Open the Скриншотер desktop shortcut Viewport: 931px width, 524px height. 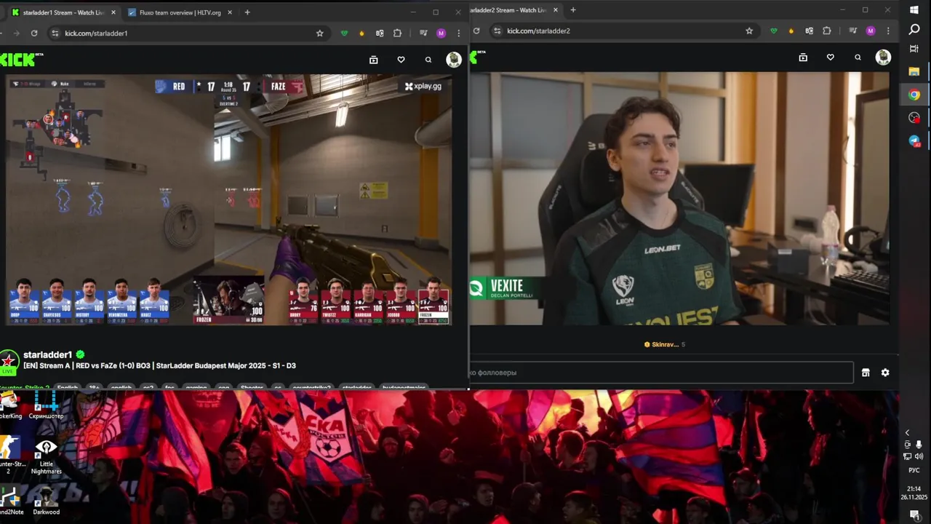46,405
